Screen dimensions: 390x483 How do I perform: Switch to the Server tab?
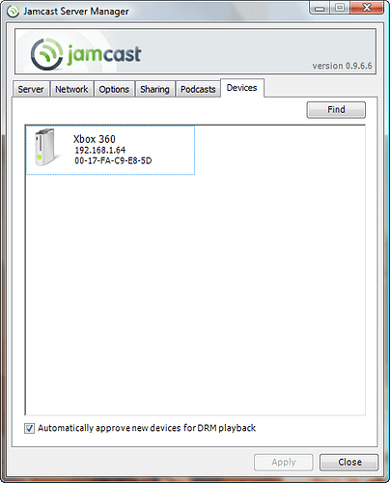(x=31, y=89)
